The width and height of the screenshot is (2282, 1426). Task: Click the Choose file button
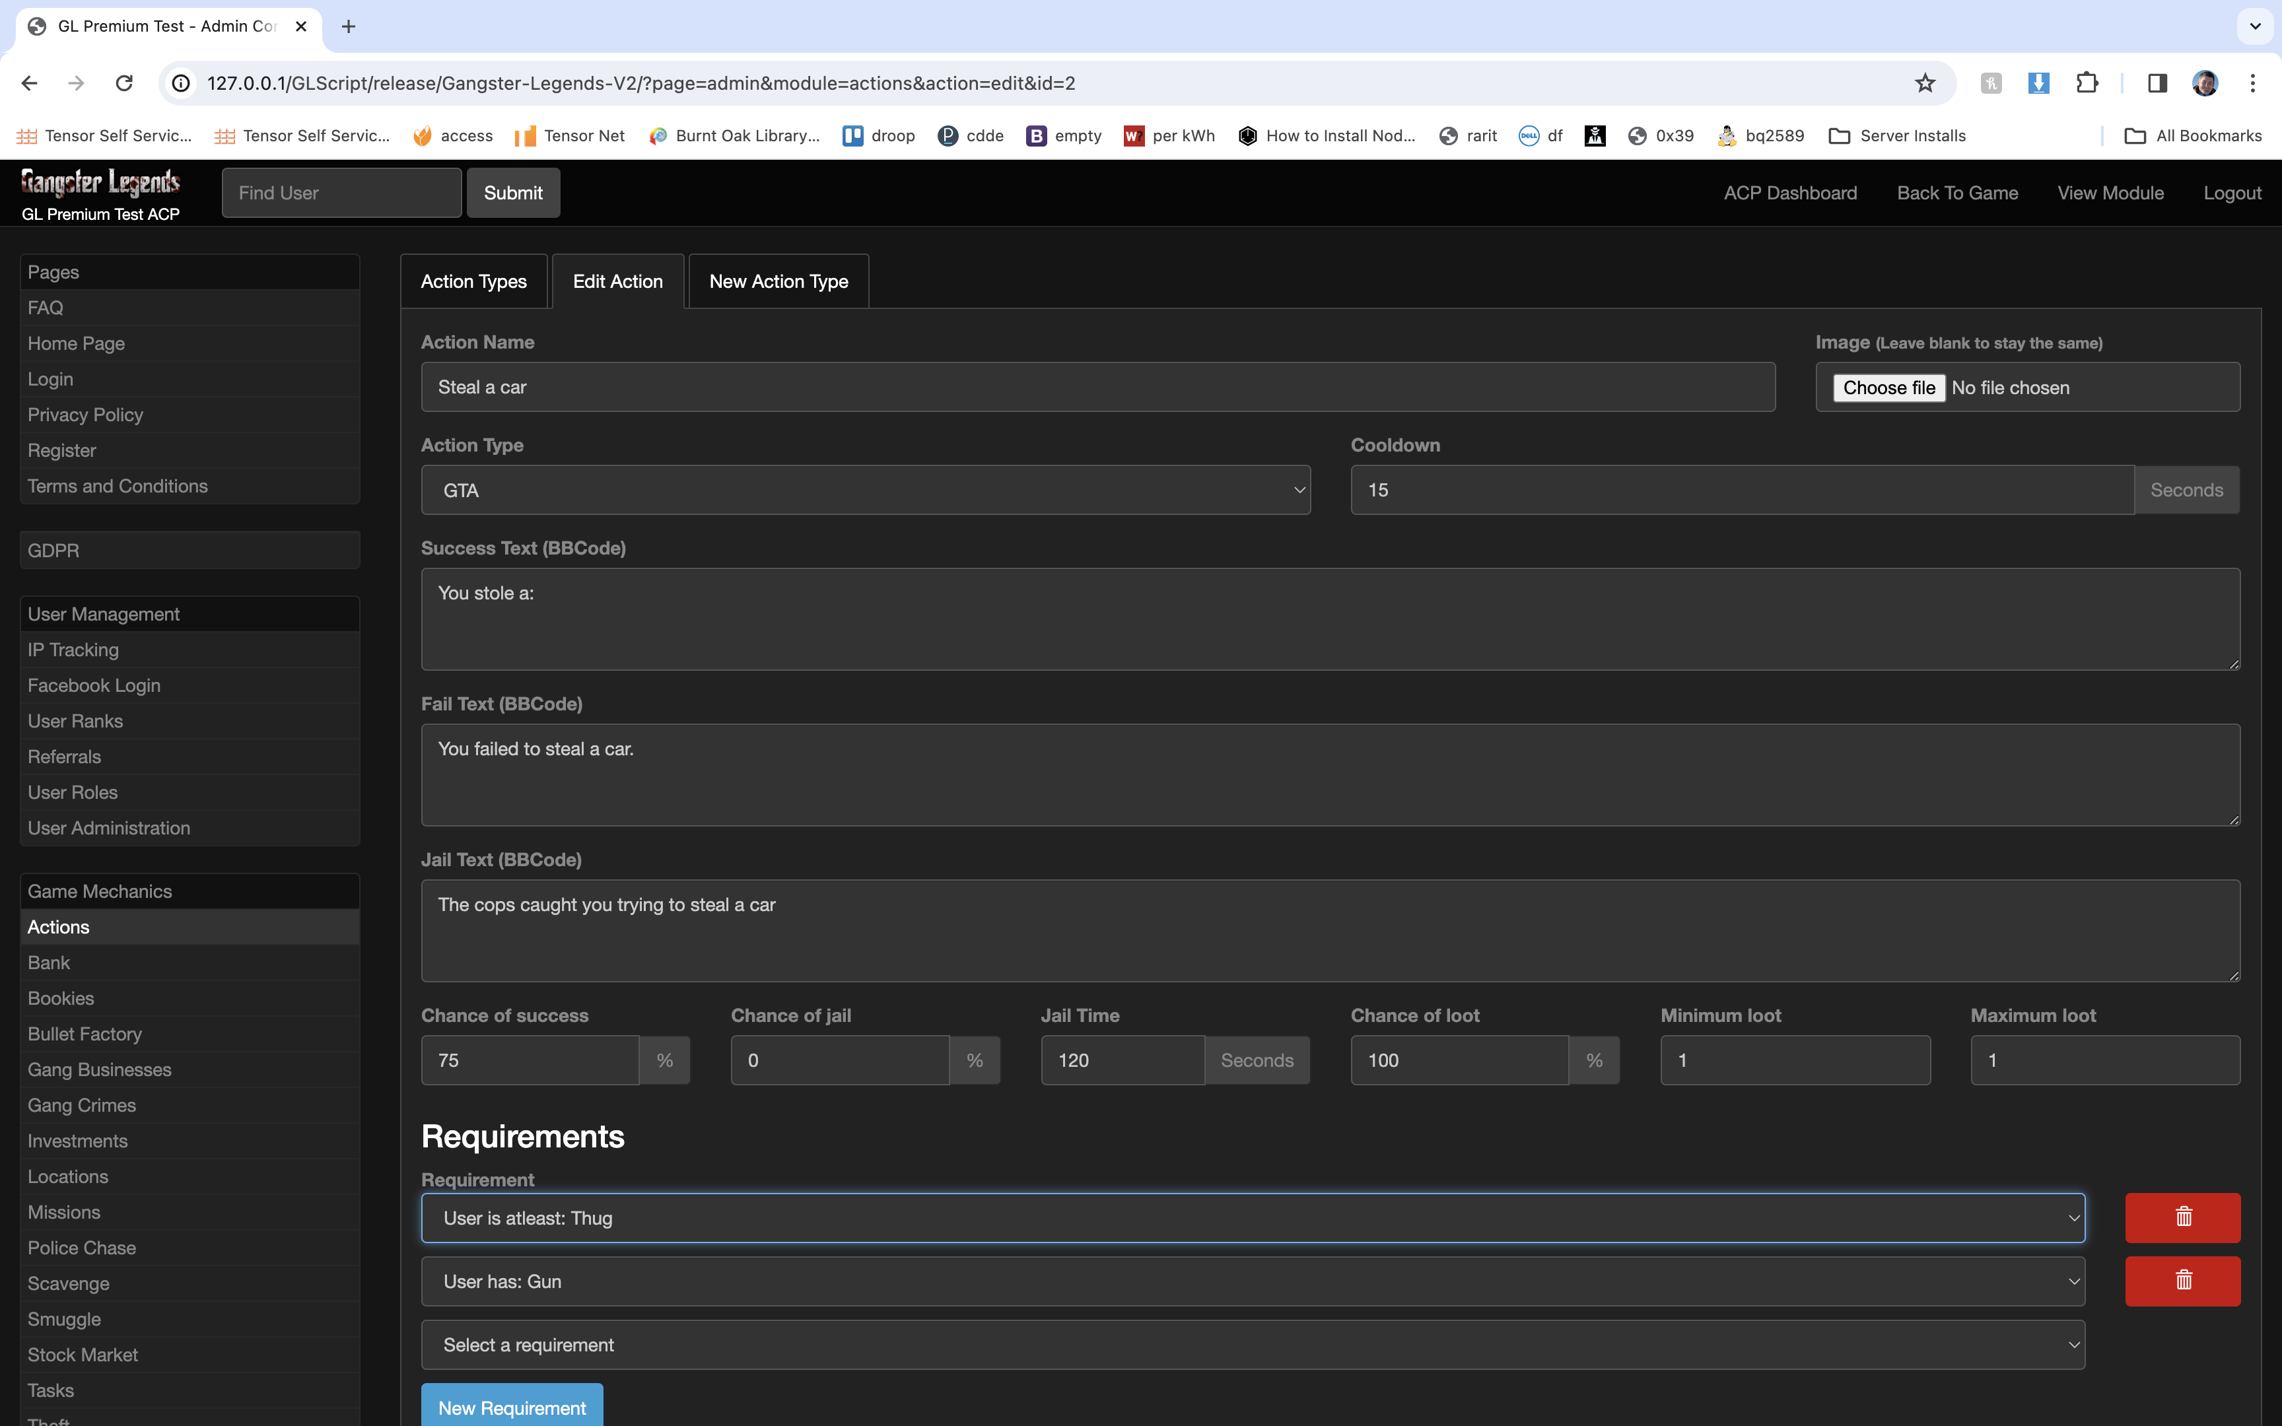pos(1888,388)
